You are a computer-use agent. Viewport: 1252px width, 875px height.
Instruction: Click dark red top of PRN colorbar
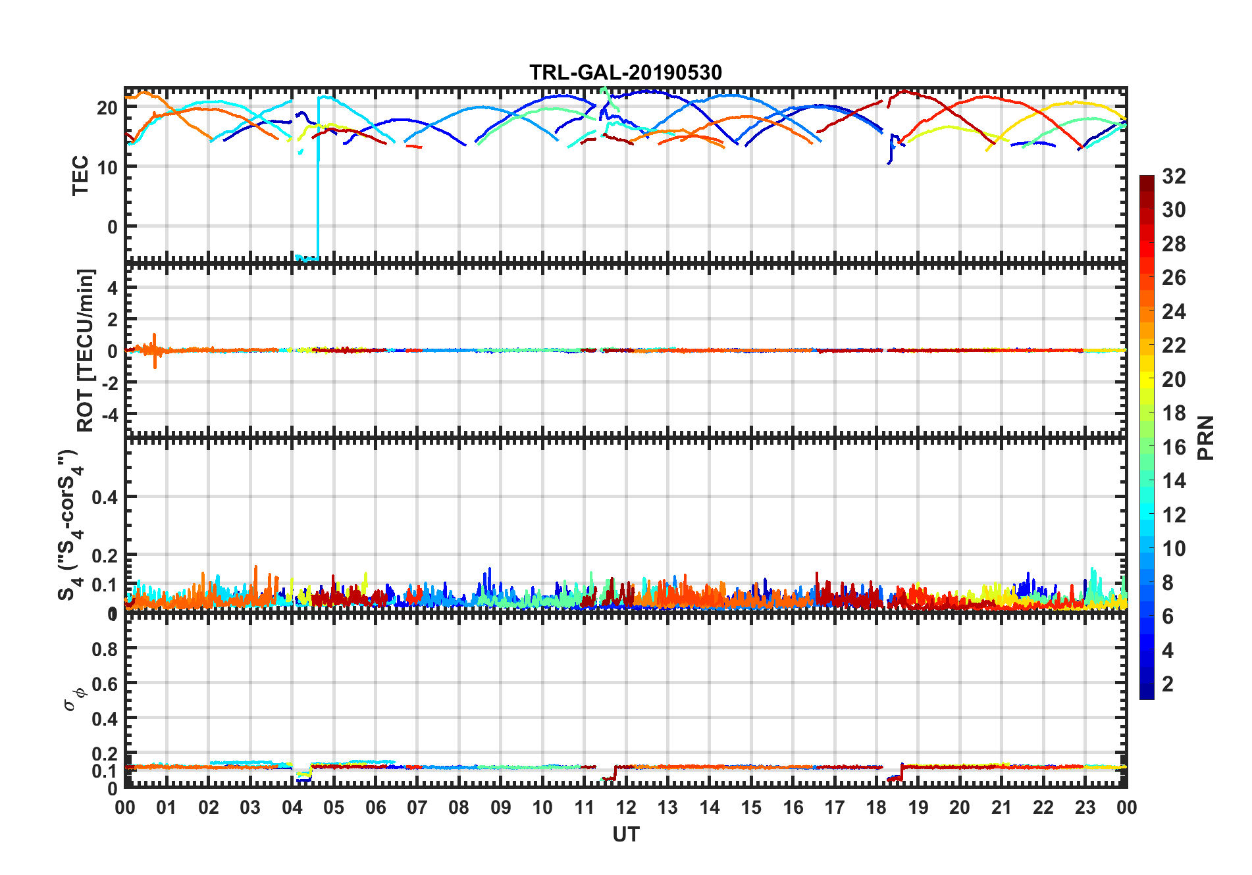tap(1147, 180)
